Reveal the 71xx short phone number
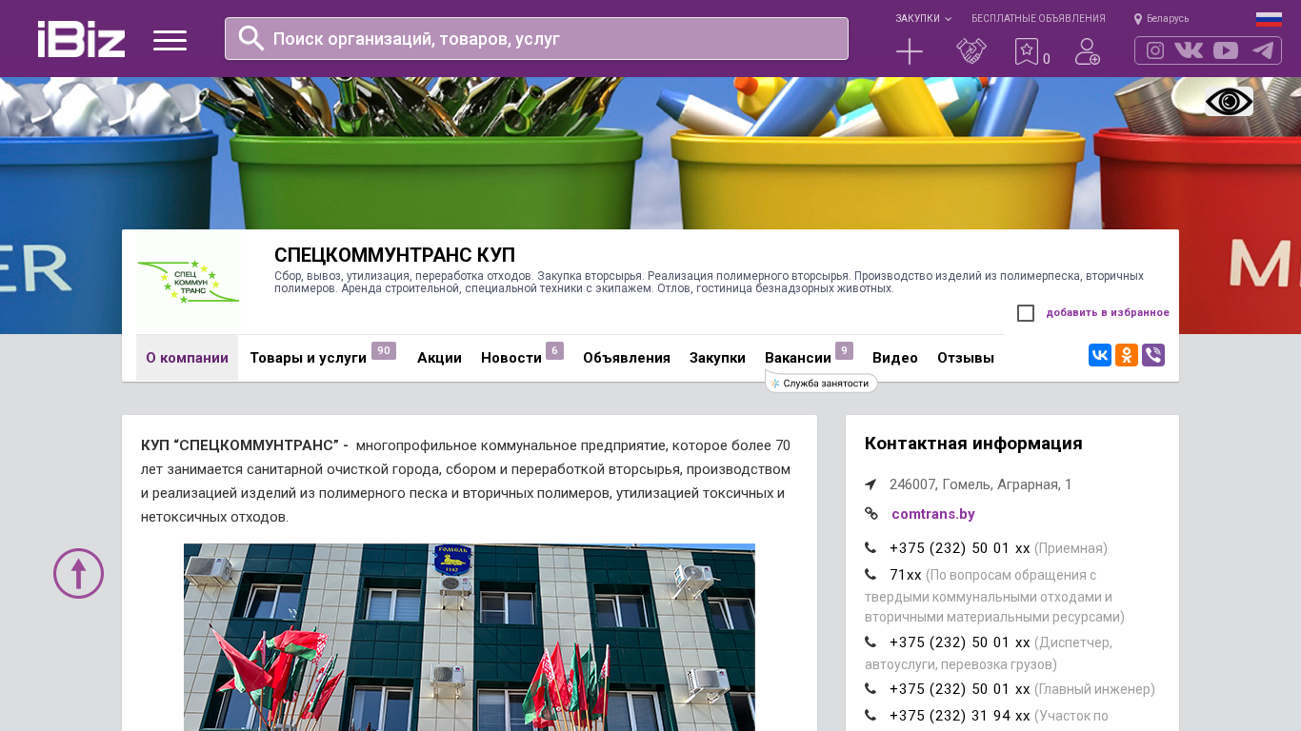 click(x=906, y=575)
